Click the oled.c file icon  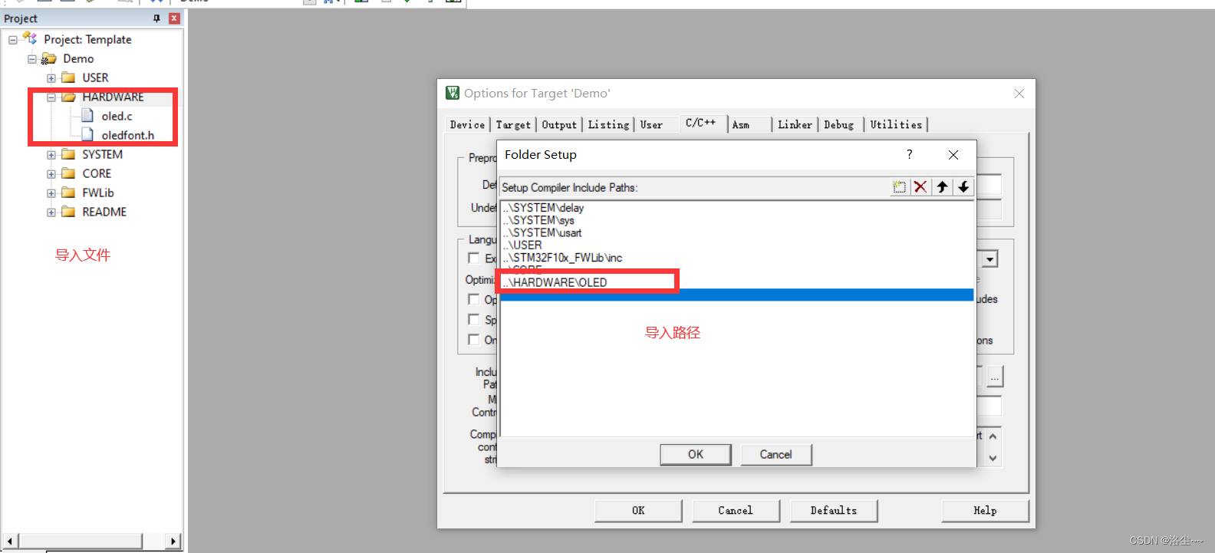(87, 115)
